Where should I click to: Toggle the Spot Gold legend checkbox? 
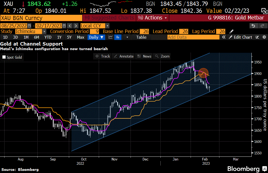4,57
